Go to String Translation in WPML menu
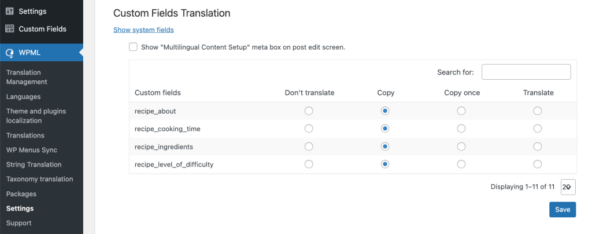 pyautogui.click(x=34, y=165)
